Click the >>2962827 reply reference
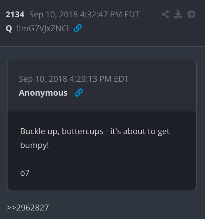This screenshot has height=219, width=205. (x=28, y=207)
